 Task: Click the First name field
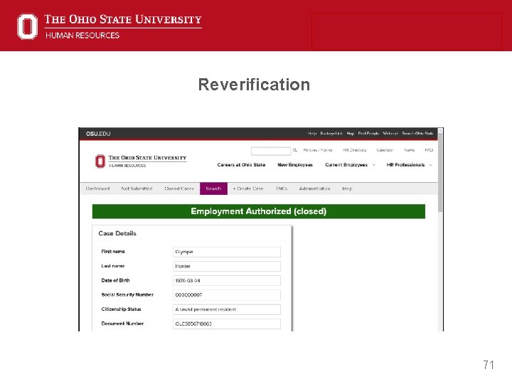(227, 252)
